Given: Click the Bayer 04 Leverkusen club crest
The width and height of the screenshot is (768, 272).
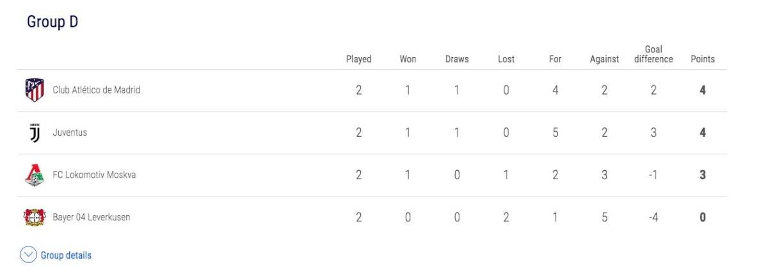Looking at the screenshot, I should (x=35, y=218).
